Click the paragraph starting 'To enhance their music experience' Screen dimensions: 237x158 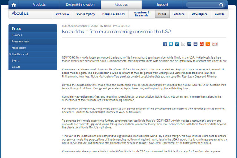144,124
